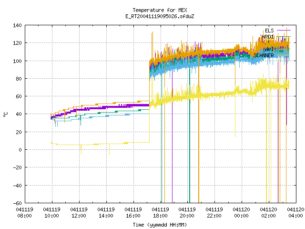
Task: Click the 20:00 time tick label
Action: coord(187,216)
